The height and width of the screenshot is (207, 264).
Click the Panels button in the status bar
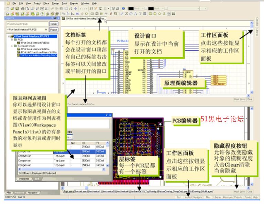coord(248,197)
